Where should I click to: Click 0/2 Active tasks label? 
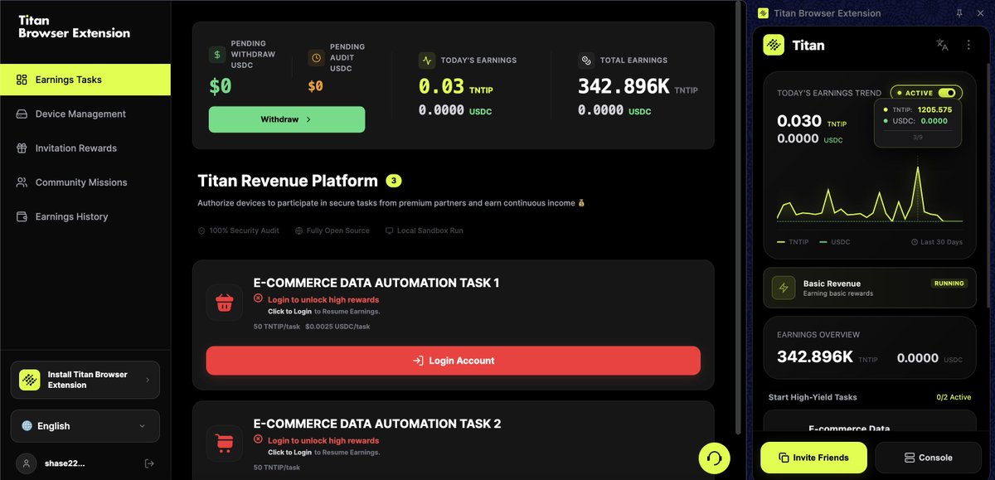pyautogui.click(x=954, y=397)
